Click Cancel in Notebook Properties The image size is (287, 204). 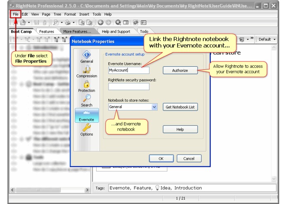pos(189,159)
